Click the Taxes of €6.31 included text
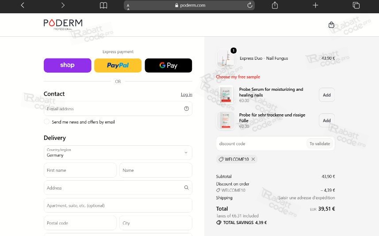Image resolution: width=379 pixels, height=236 pixels. tap(237, 216)
